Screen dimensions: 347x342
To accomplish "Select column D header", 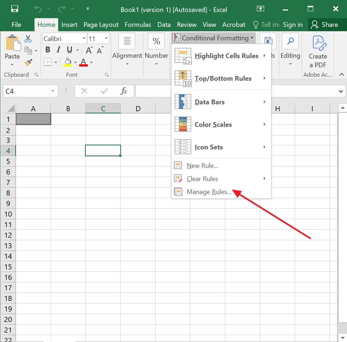I will click(138, 109).
